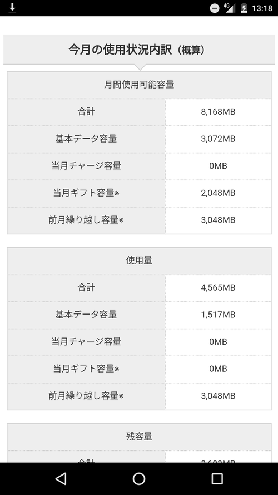Tap 基本データ容量 label in usage table
Viewport: 278px width, 495px height.
tap(86, 315)
